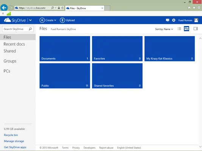Click the Manage storage link
Screen dimensions: 202x151
[x=14, y=141]
